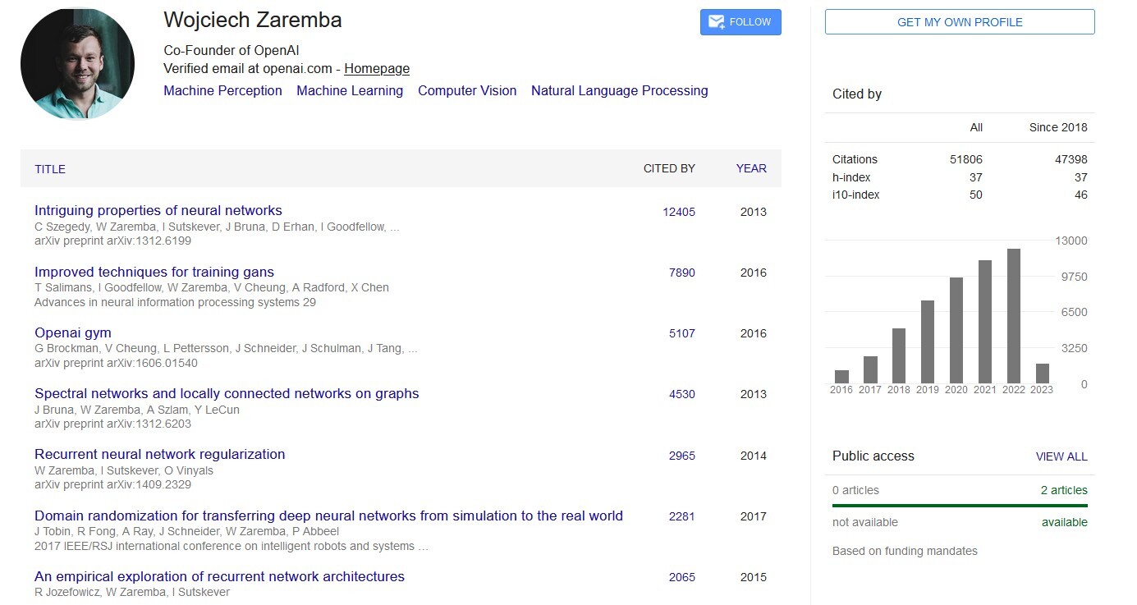Click View All in Public access
Screen dimensions: 1137x605
click(1061, 456)
